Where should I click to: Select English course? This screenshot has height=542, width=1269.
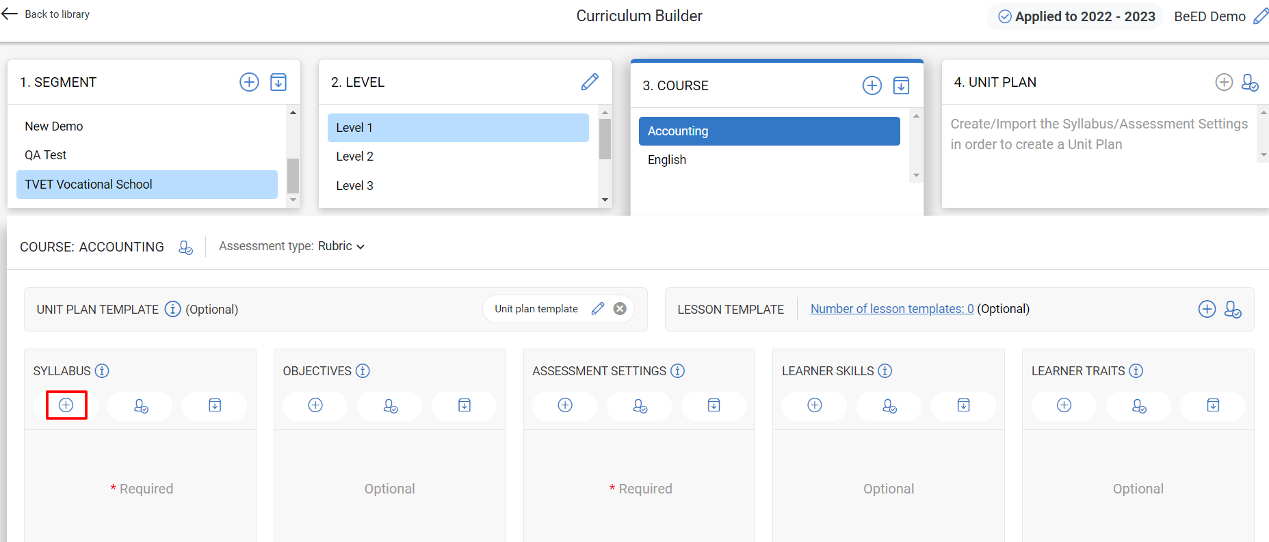(x=770, y=160)
